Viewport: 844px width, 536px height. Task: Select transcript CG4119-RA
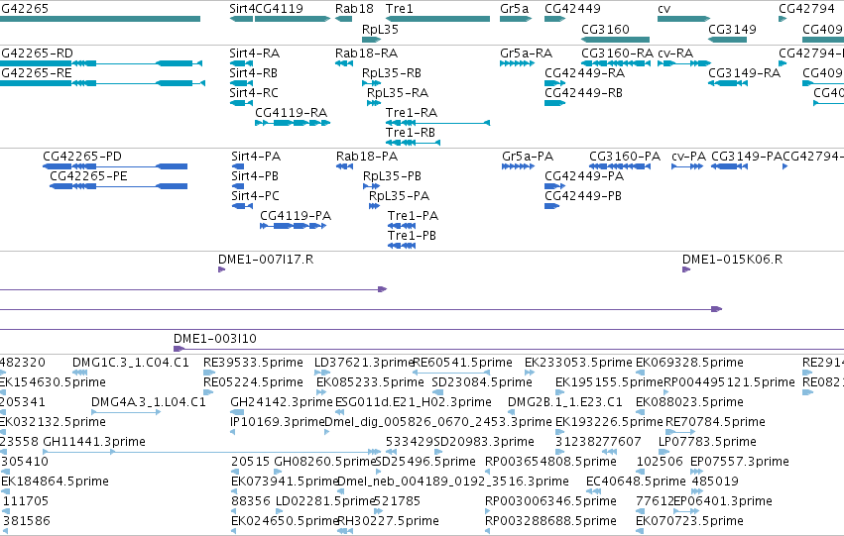coord(293,123)
